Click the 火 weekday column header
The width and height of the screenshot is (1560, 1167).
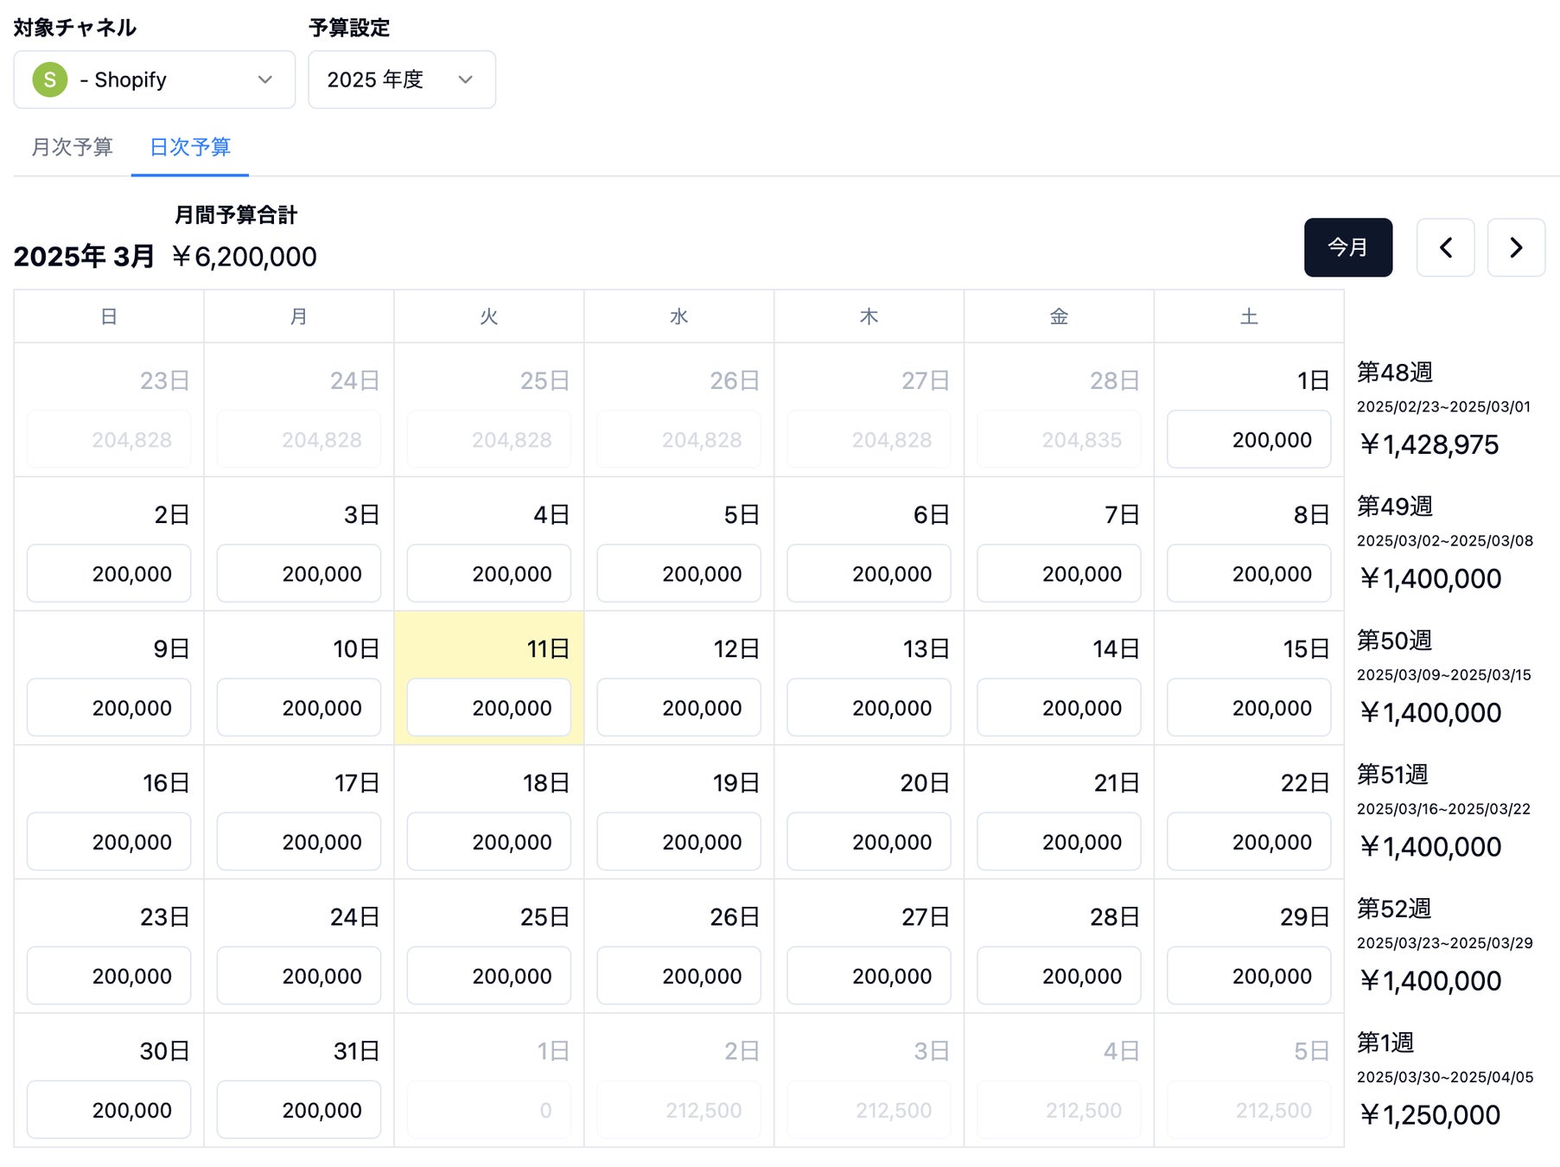coord(488,316)
